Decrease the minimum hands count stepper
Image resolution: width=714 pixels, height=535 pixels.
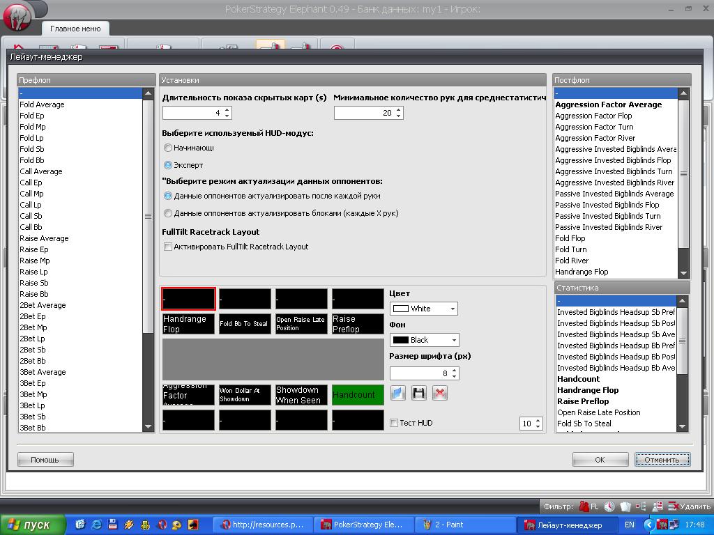(x=399, y=116)
